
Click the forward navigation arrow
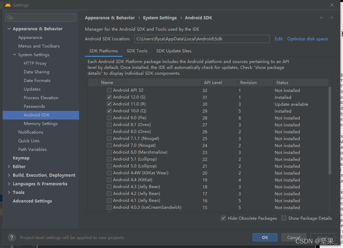331,18
